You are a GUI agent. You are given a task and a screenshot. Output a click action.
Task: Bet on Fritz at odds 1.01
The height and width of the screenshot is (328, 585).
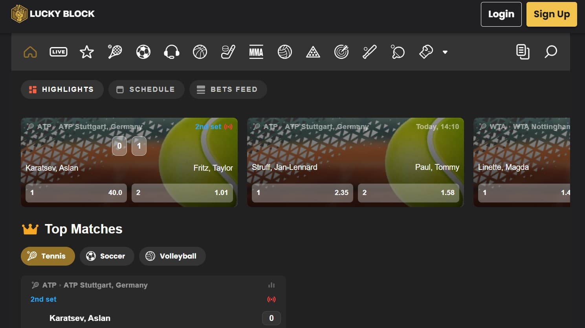182,193
